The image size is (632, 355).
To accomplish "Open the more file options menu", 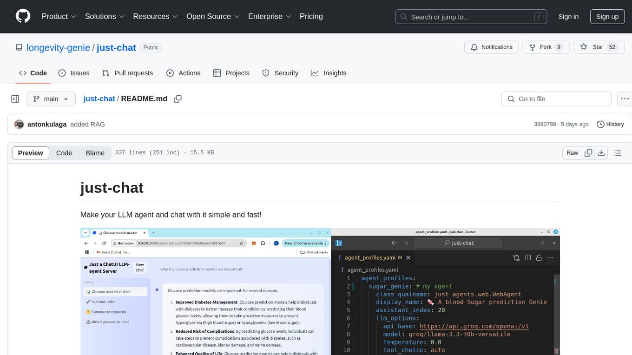I will coord(625,99).
